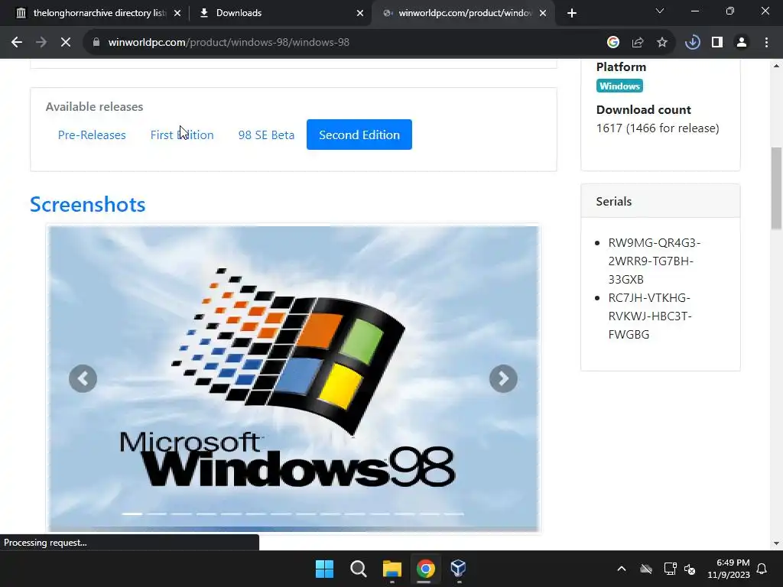This screenshot has width=783, height=587.
Task: View site information via the lock icon
Action: (x=96, y=43)
